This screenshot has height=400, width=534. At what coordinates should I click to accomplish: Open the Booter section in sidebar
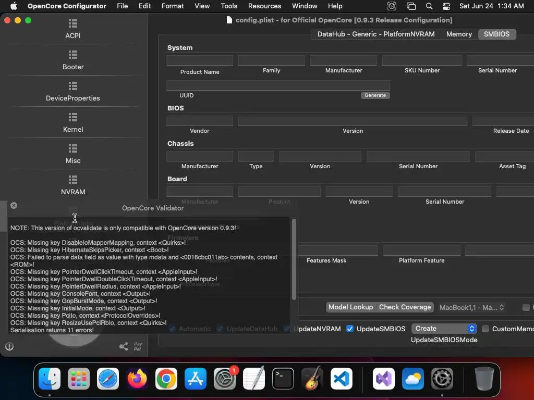73,60
